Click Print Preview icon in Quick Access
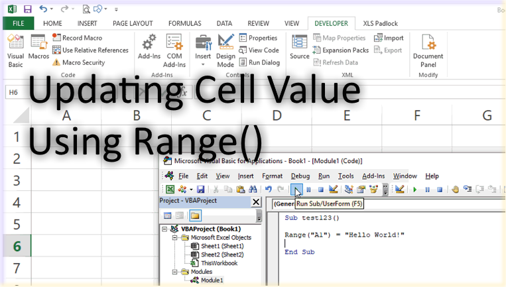Image resolution: width=506 pixels, height=287 pixels. [86, 9]
